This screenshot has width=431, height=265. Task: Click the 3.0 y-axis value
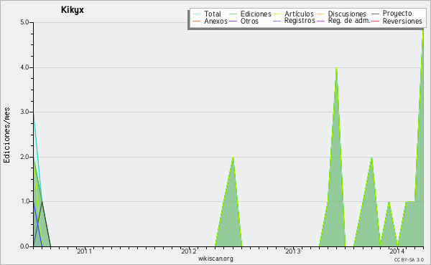tap(24, 112)
